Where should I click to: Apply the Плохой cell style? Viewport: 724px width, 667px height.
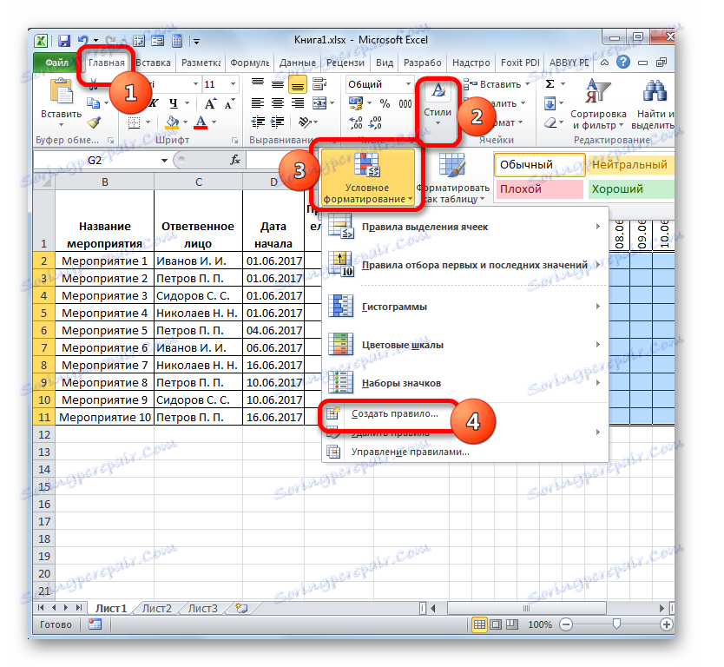pyautogui.click(x=539, y=189)
